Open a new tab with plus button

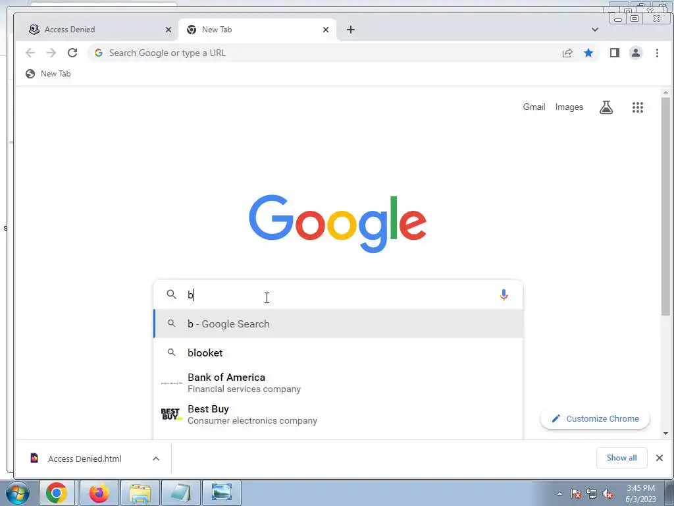pyautogui.click(x=351, y=30)
